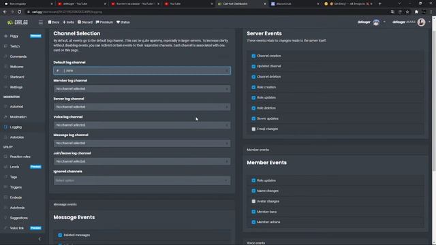Open user account dropdown arrow

429,22
